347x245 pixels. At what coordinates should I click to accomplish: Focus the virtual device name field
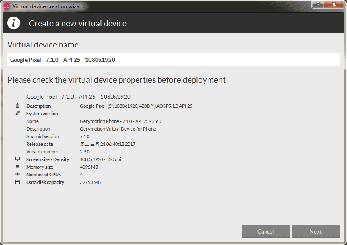tap(173, 60)
